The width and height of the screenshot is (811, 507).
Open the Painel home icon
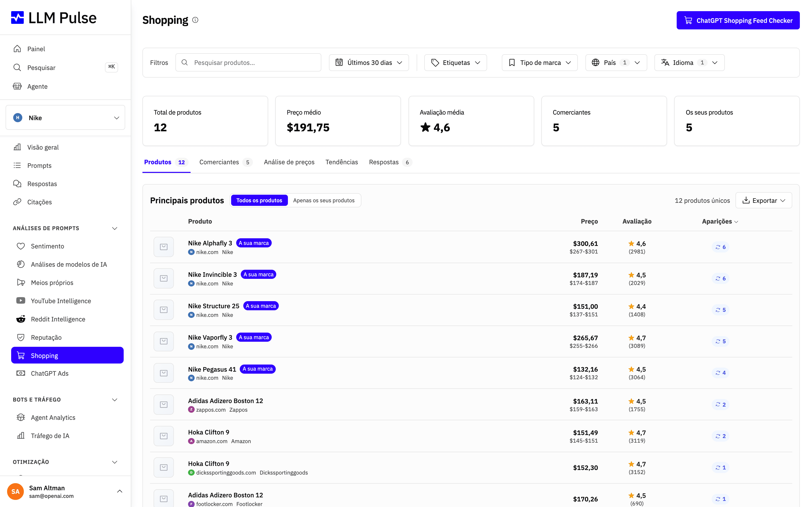point(17,49)
